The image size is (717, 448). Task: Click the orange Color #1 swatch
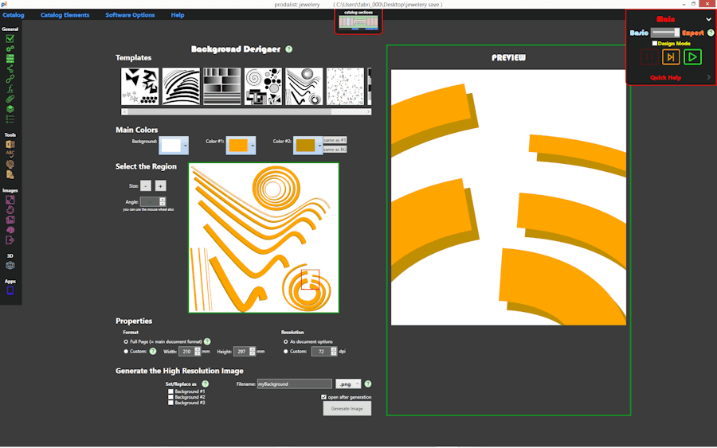pyautogui.click(x=238, y=146)
